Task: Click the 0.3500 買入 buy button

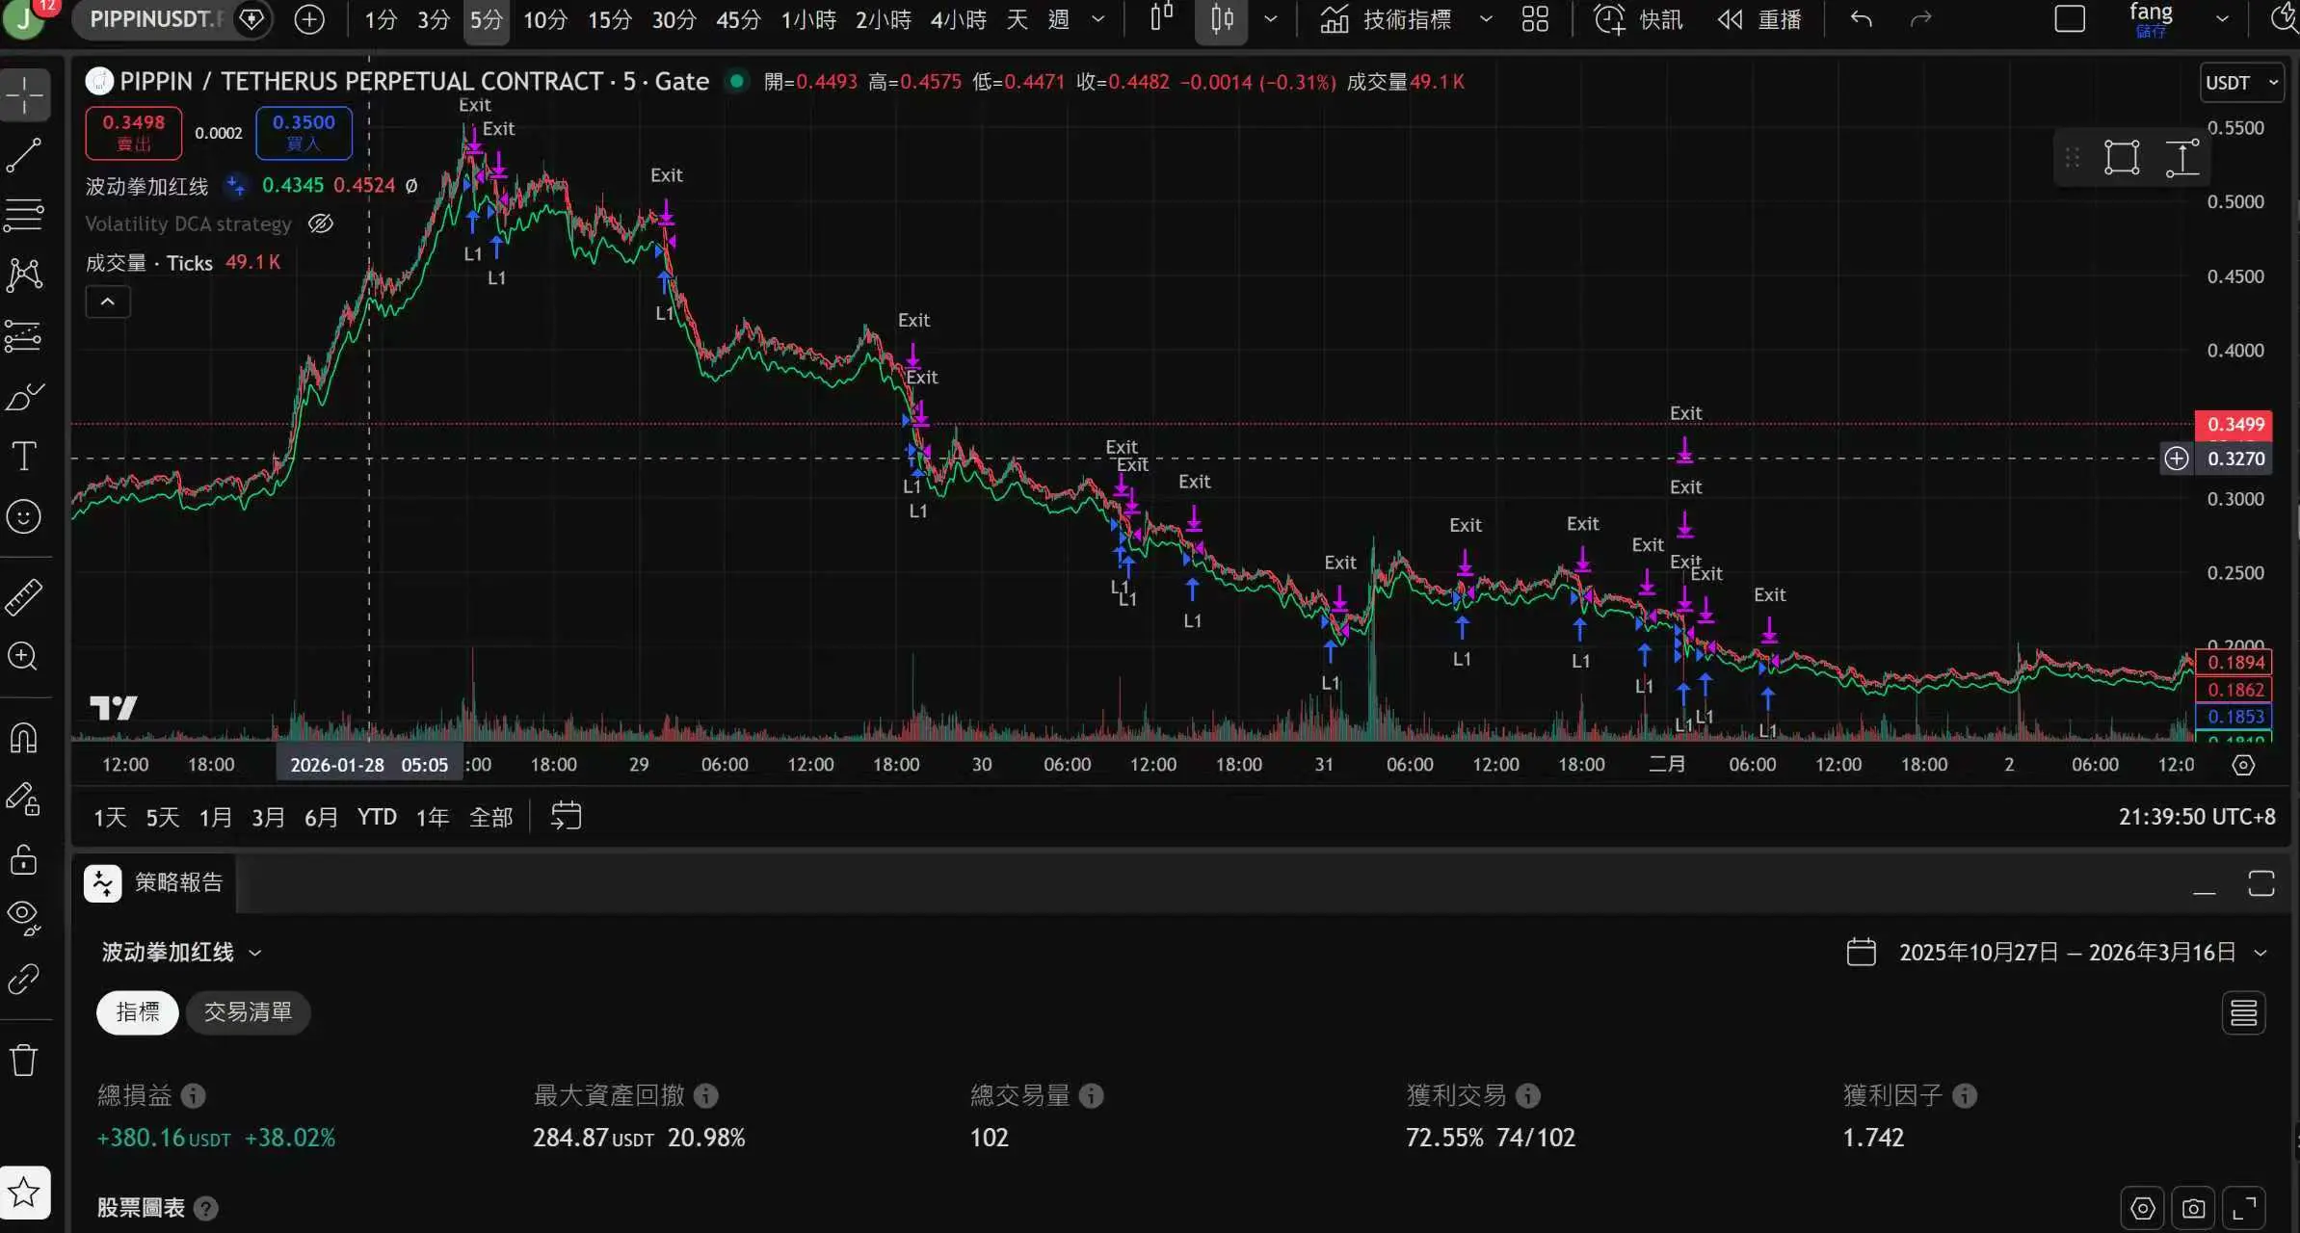Action: click(x=304, y=132)
